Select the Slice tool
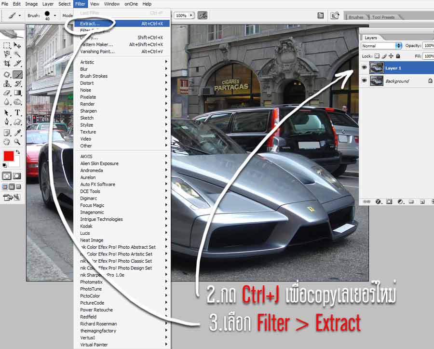This screenshot has height=349, width=434. (17, 63)
